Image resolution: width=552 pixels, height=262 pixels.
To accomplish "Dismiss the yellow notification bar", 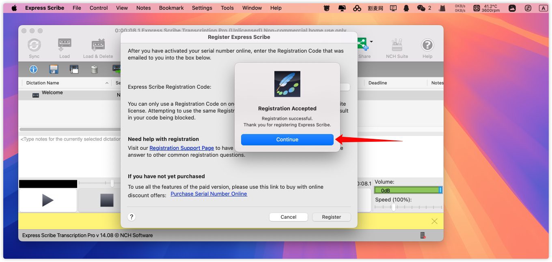I will coord(434,221).
